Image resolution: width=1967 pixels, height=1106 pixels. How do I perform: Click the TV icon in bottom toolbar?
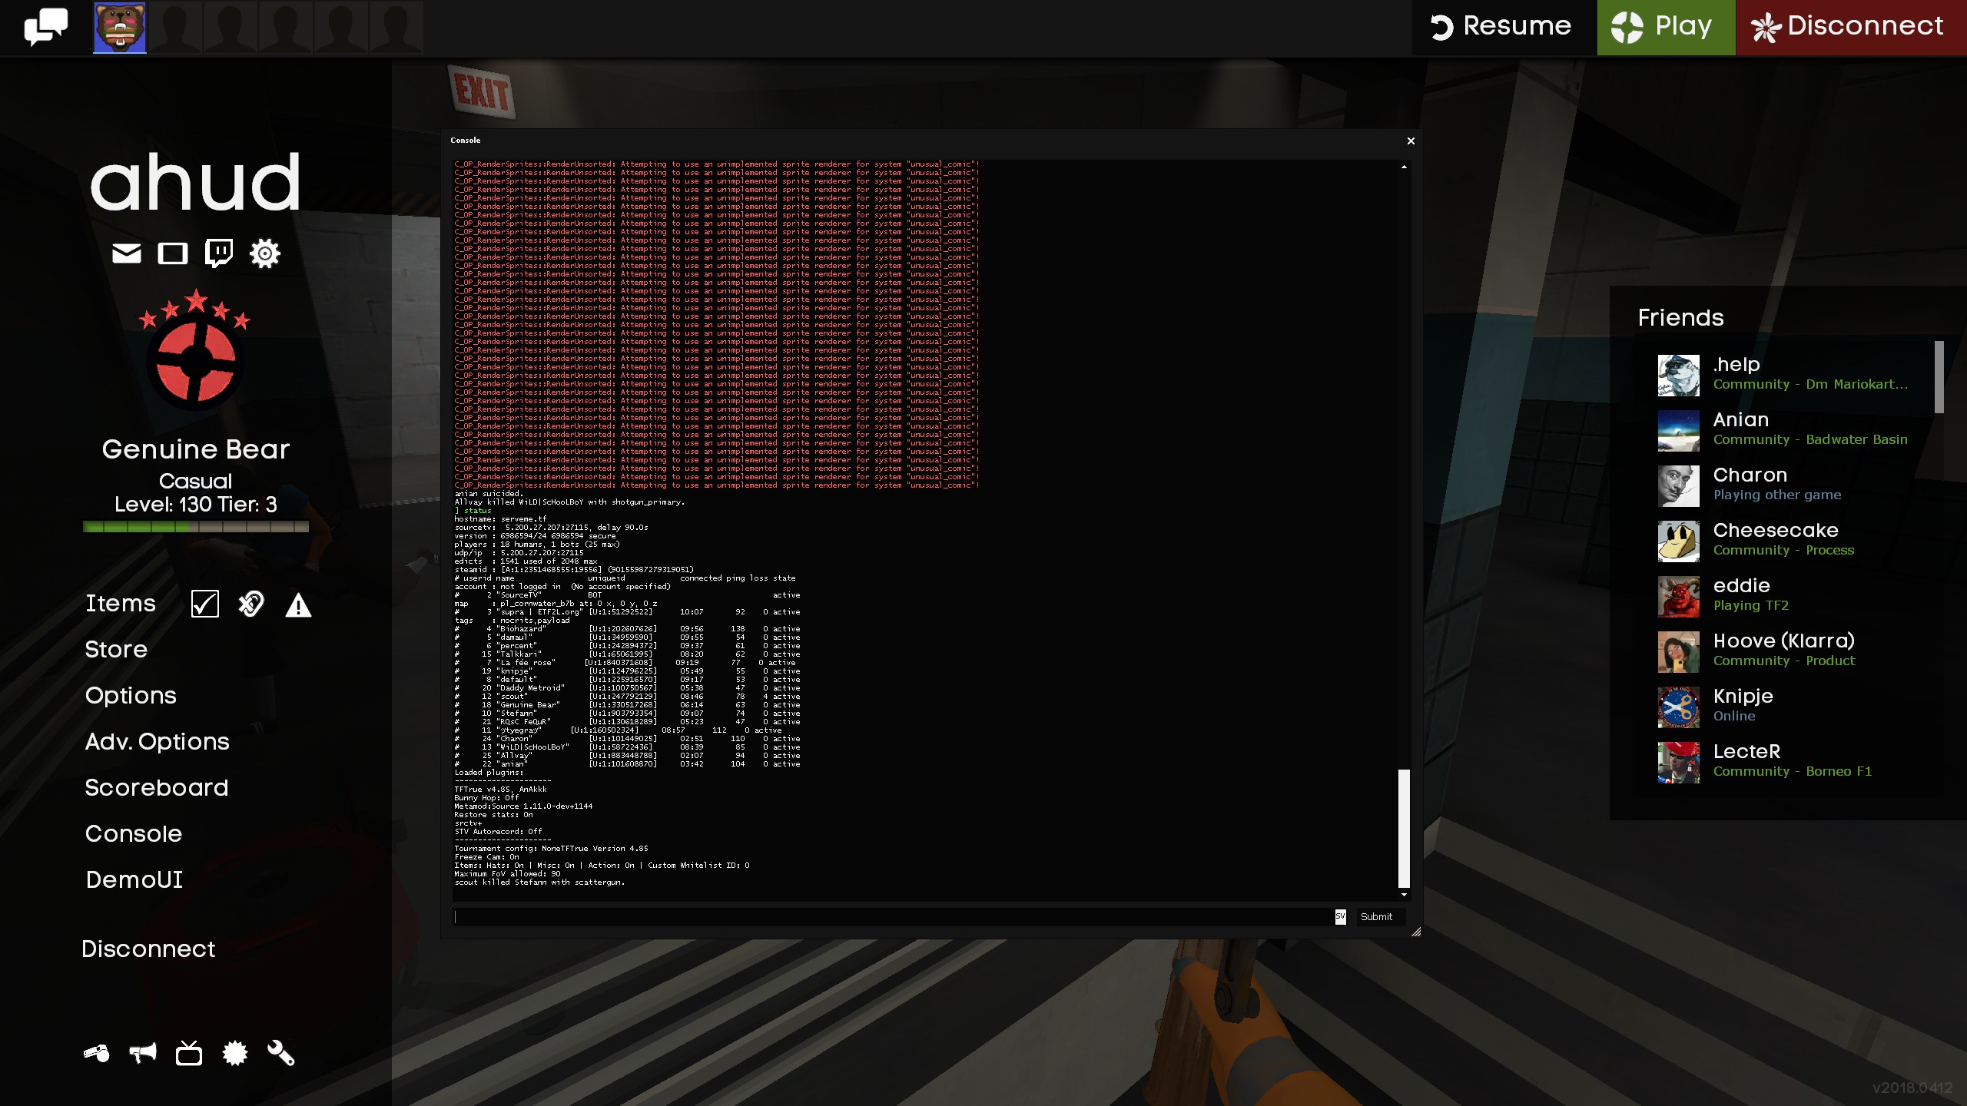point(189,1053)
